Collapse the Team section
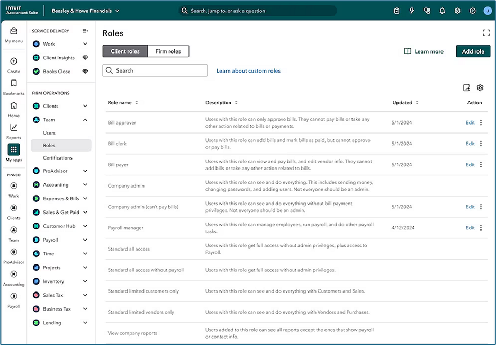496x345 pixels. point(85,120)
